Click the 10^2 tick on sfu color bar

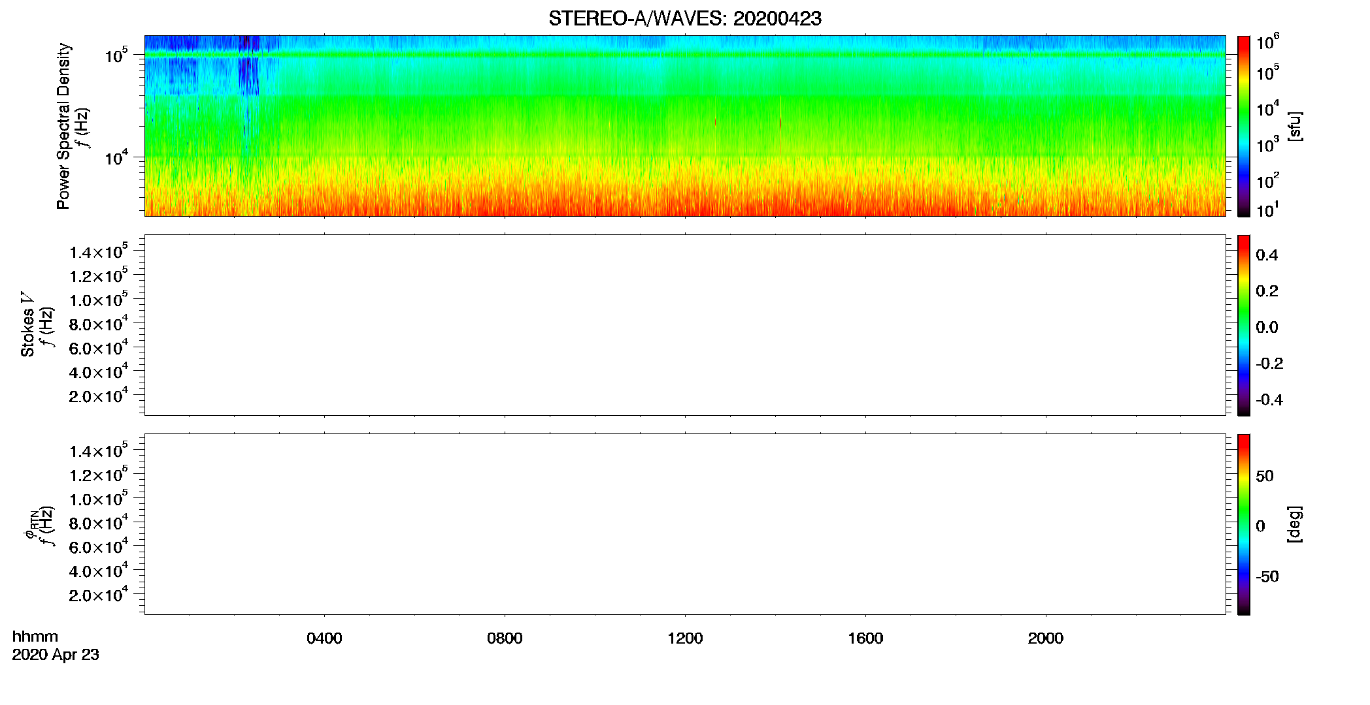1267,180
